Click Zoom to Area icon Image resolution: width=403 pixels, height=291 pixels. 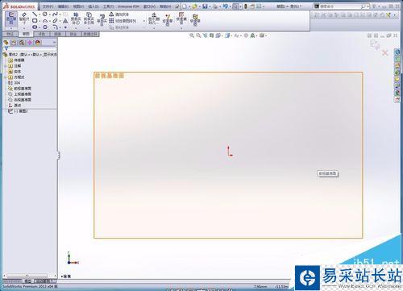click(x=198, y=35)
